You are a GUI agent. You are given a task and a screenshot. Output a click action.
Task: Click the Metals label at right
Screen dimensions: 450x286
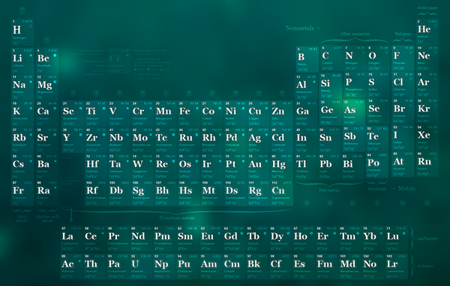404,188
